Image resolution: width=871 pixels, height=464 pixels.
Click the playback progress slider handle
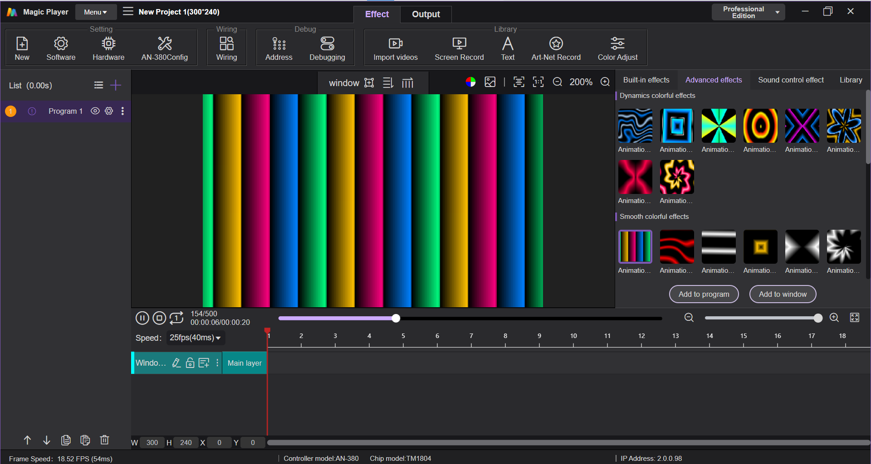(x=396, y=318)
